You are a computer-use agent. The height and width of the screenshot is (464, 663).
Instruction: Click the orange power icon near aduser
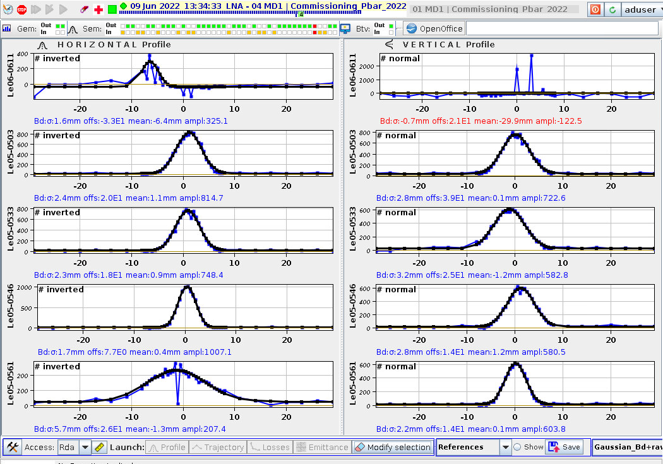point(595,9)
